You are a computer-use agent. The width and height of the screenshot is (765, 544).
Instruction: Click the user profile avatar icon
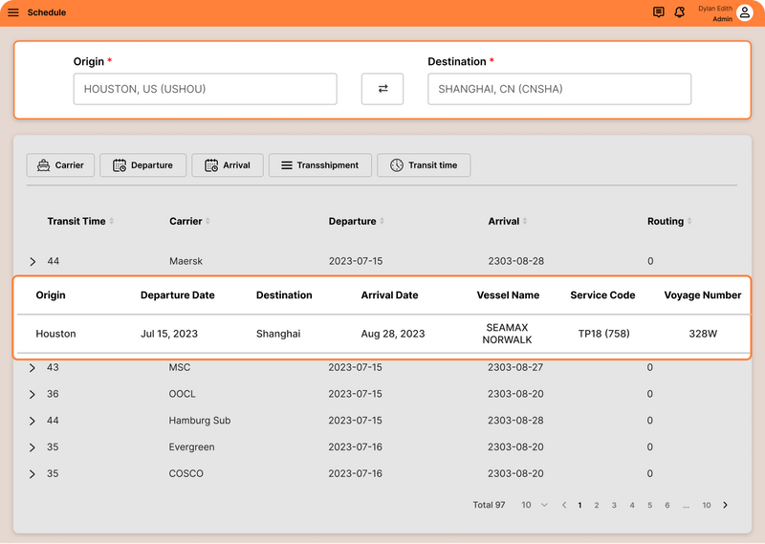(745, 12)
